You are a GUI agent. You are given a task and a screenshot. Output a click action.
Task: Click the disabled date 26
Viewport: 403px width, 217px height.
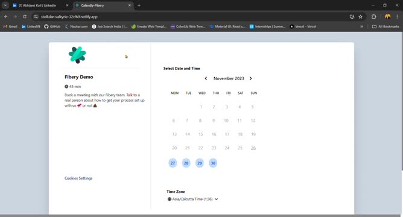tap(253, 148)
